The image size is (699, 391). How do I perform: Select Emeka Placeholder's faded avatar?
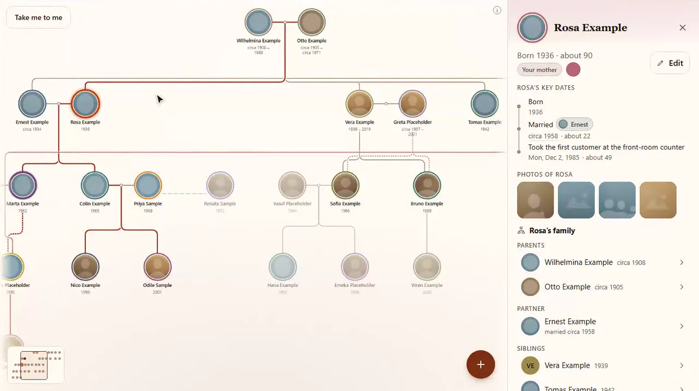click(x=354, y=266)
